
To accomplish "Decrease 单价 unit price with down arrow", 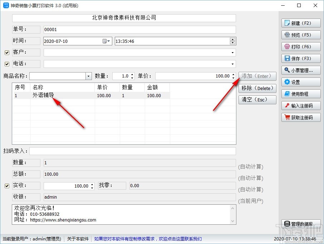I will pyautogui.click(x=233, y=78).
